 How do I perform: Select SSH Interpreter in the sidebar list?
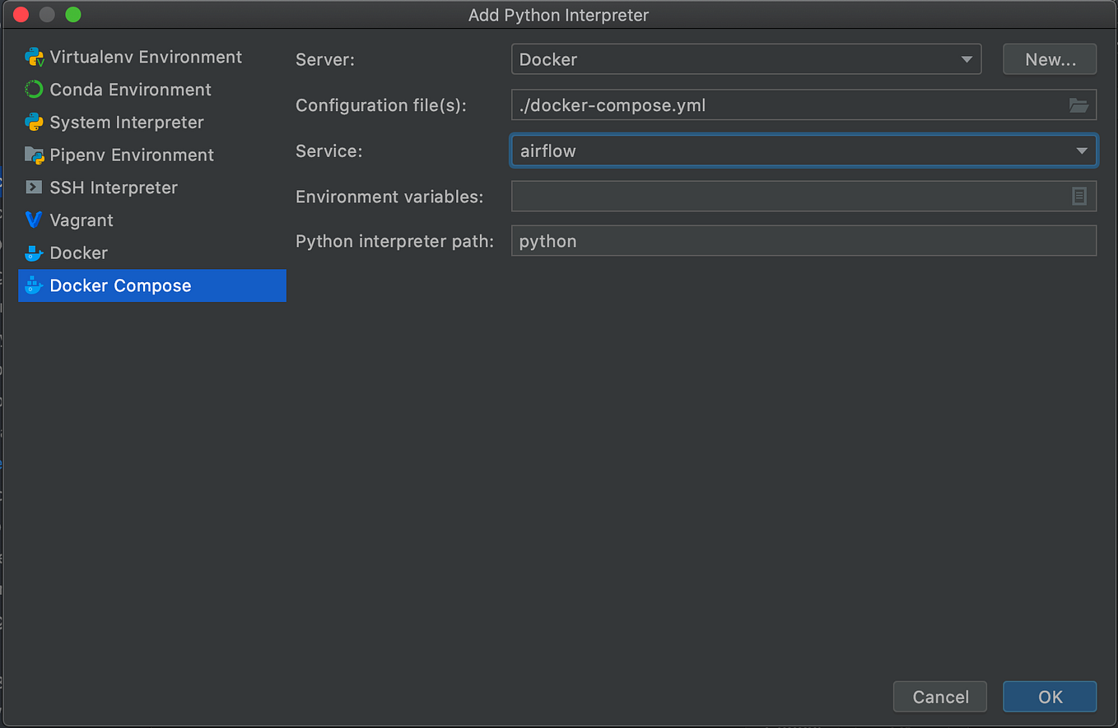pyautogui.click(x=113, y=188)
